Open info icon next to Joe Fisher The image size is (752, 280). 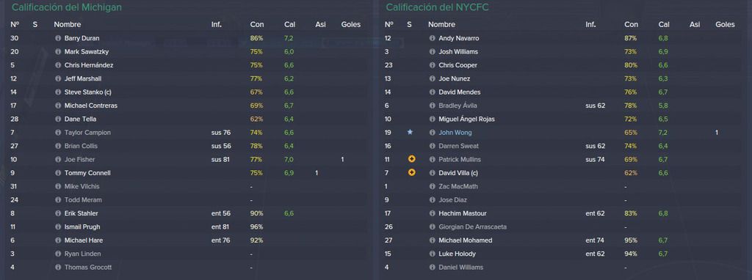click(58, 159)
